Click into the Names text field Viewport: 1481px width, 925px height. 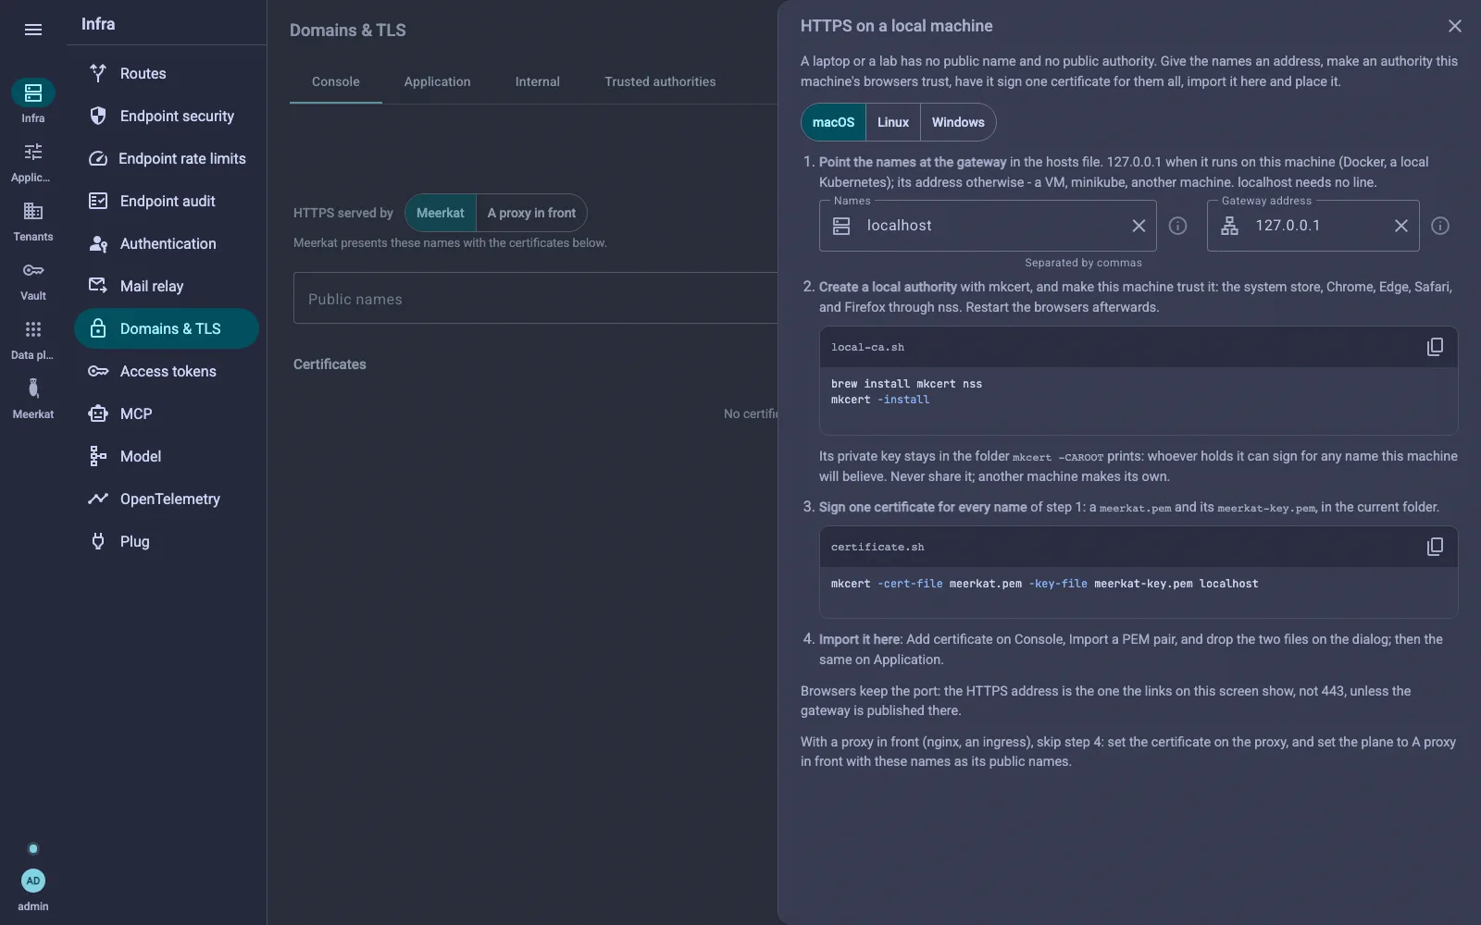click(988, 226)
